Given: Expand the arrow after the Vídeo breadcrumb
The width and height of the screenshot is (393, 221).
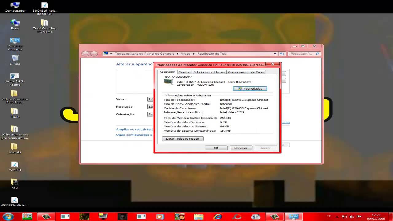Looking at the screenshot, I should pyautogui.click(x=194, y=54).
